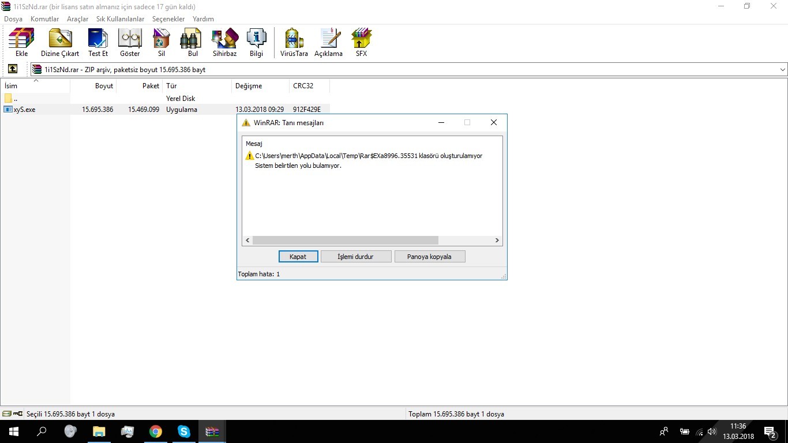Show archive Bilgi information
The image size is (788, 443).
tap(256, 42)
